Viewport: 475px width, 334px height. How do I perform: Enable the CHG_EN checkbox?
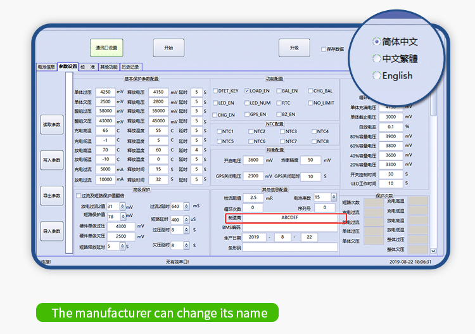[215, 115]
